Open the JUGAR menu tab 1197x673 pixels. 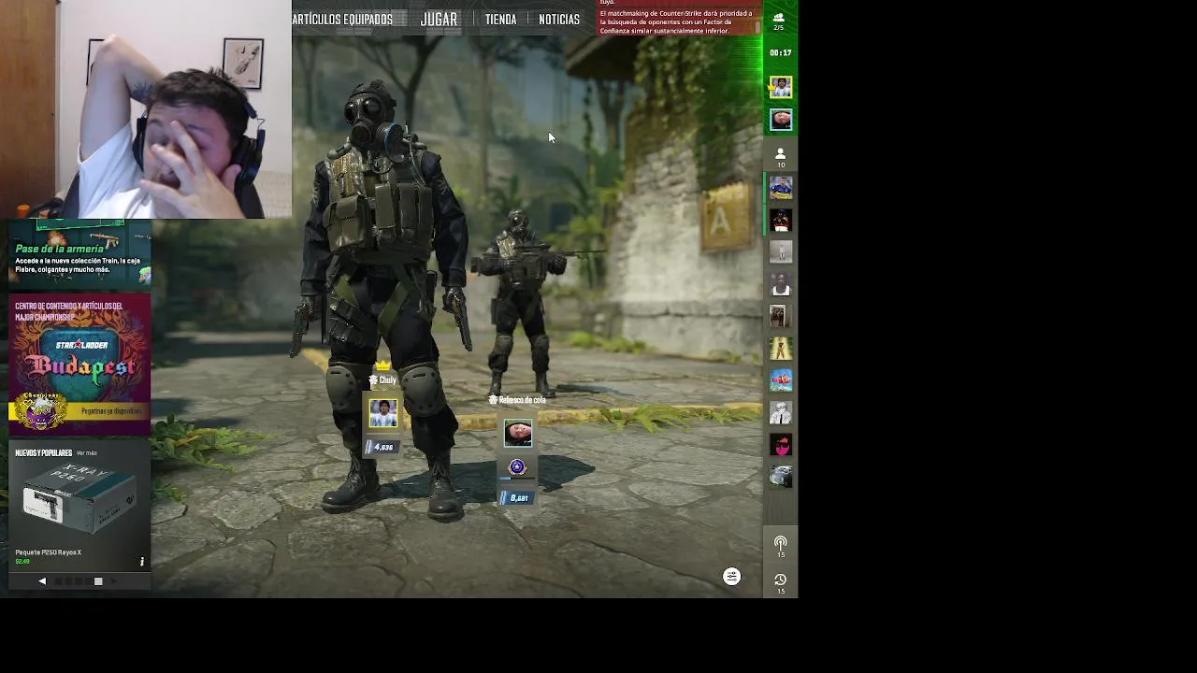[x=439, y=19]
